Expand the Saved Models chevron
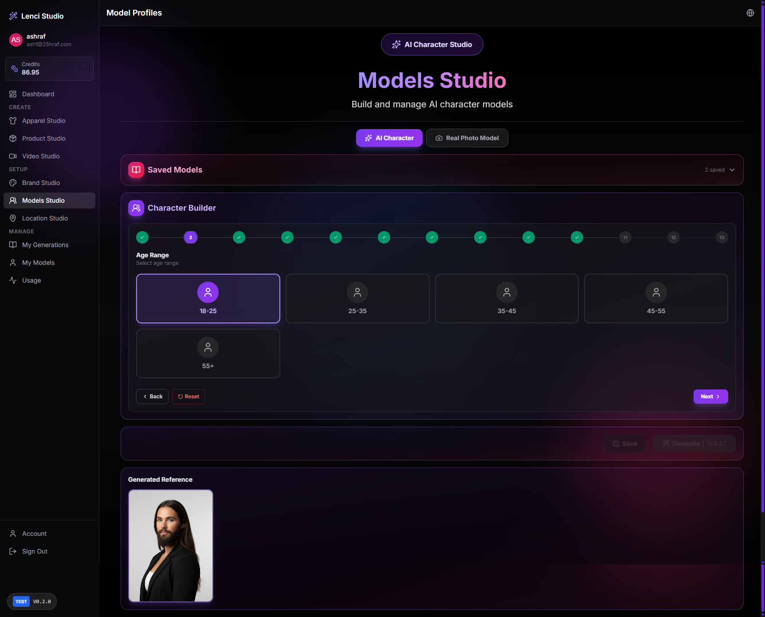Viewport: 765px width, 617px height. tap(732, 170)
